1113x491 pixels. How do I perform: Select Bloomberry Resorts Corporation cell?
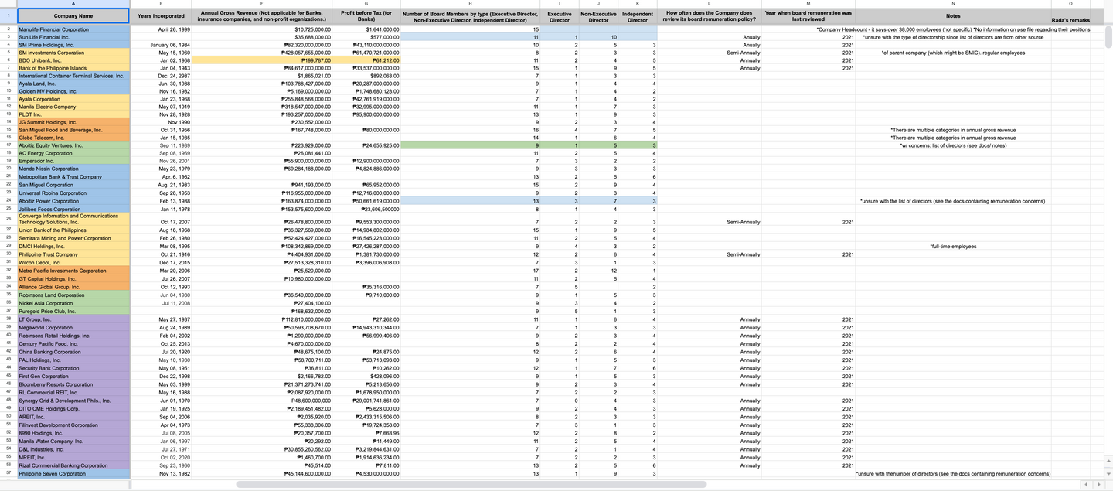(x=73, y=384)
